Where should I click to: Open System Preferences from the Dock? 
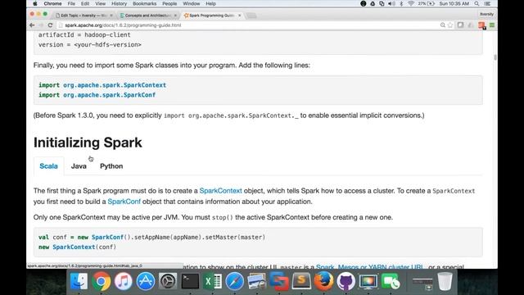coord(168,281)
